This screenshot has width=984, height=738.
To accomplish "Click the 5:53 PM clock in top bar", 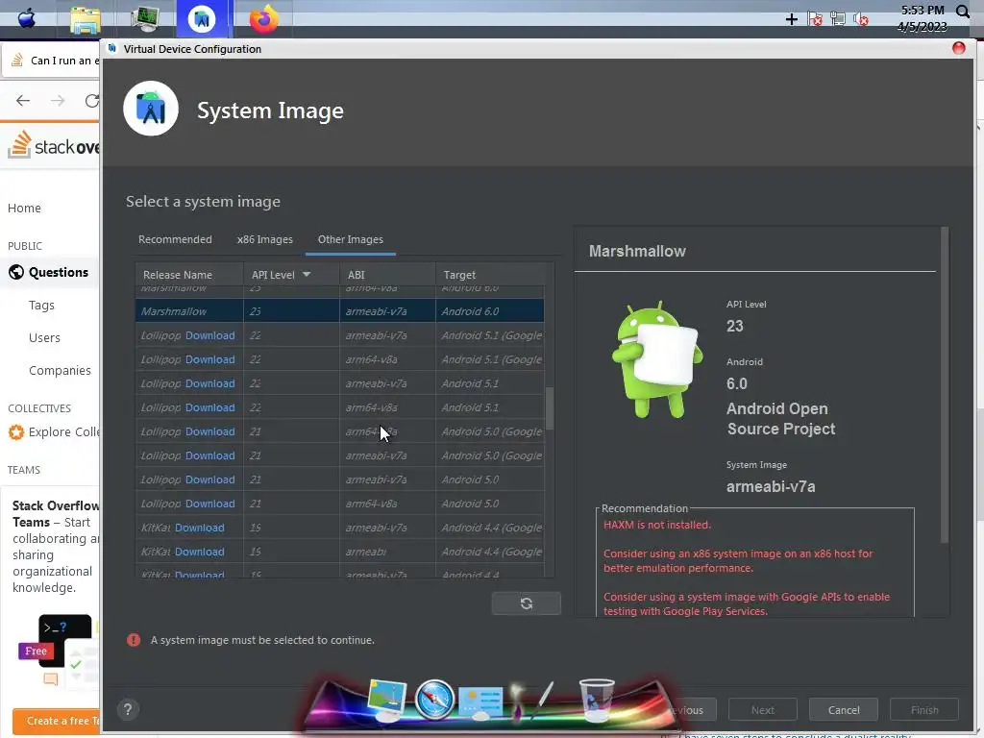I will click(x=922, y=10).
